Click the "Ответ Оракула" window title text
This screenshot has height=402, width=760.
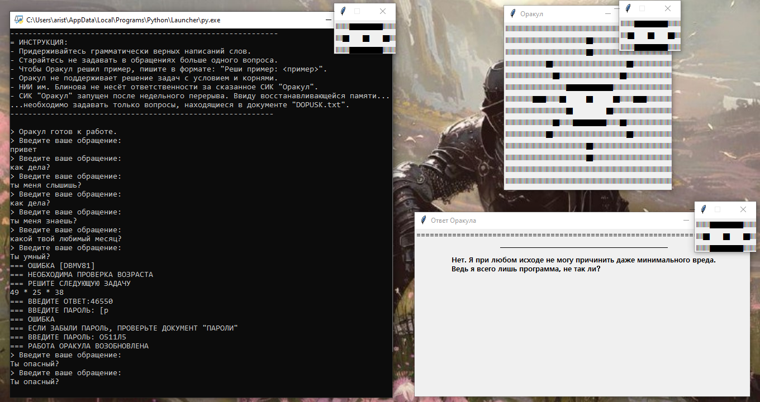point(453,221)
